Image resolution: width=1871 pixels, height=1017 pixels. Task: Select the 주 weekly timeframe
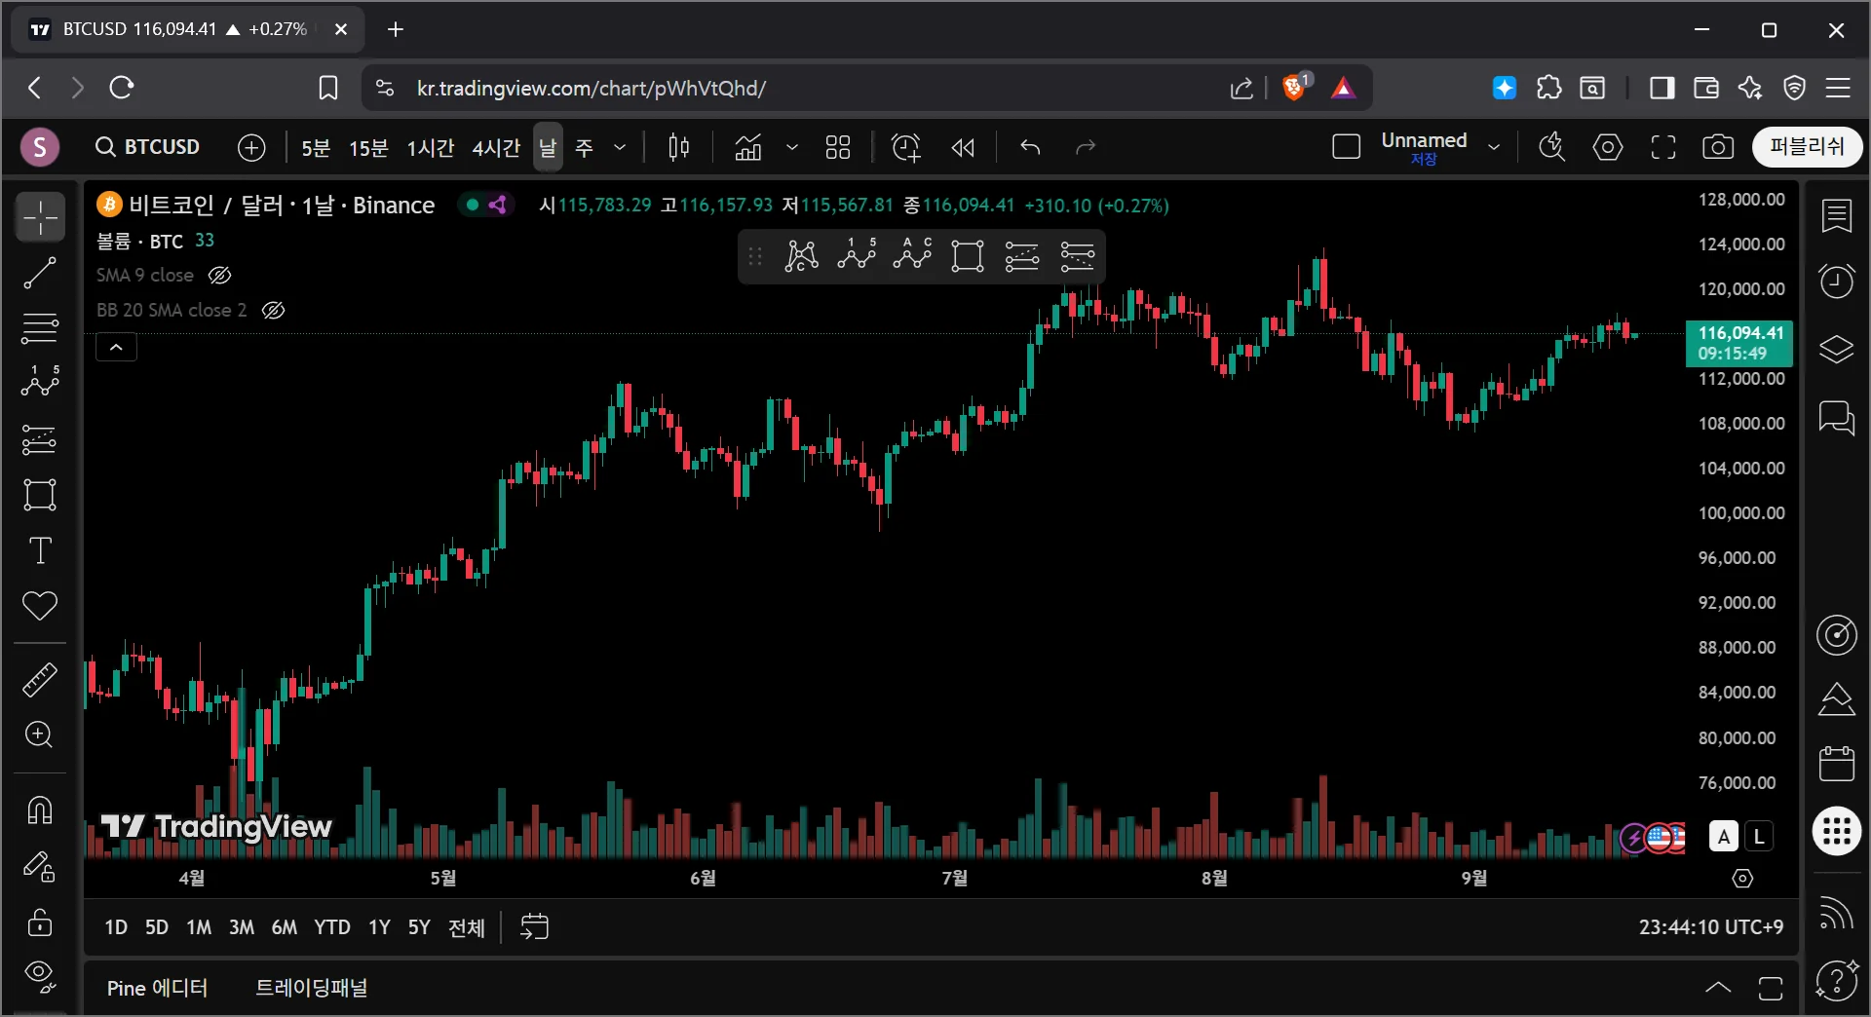584,148
